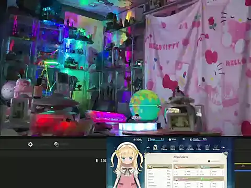Open the gear settings icon in dark toolbar
This screenshot has height=188, width=251.
click(30, 144)
